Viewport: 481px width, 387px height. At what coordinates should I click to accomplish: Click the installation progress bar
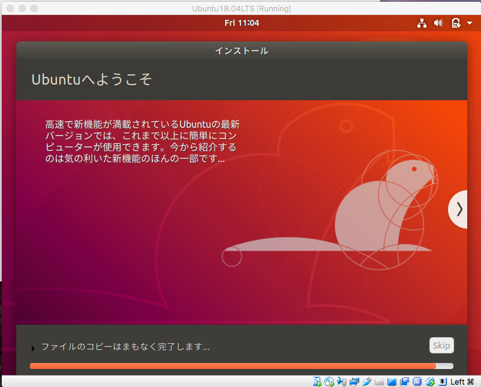pos(242,366)
